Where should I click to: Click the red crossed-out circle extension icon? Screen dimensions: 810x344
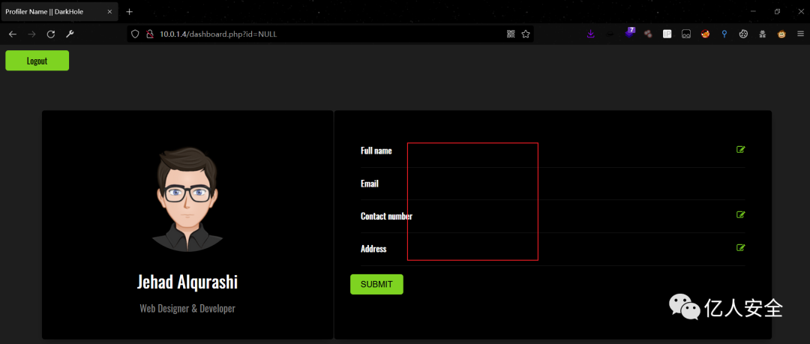(705, 34)
